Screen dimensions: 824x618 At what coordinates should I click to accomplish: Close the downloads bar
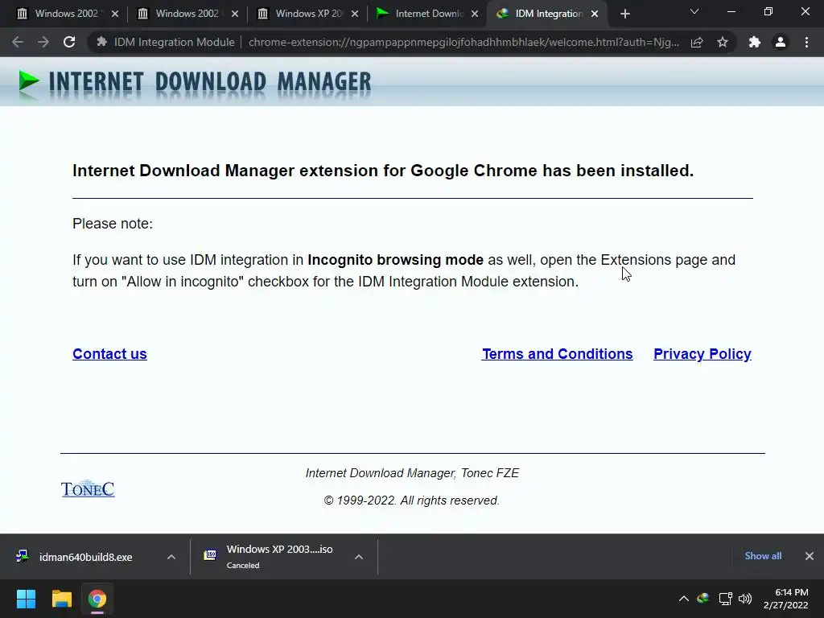(810, 556)
